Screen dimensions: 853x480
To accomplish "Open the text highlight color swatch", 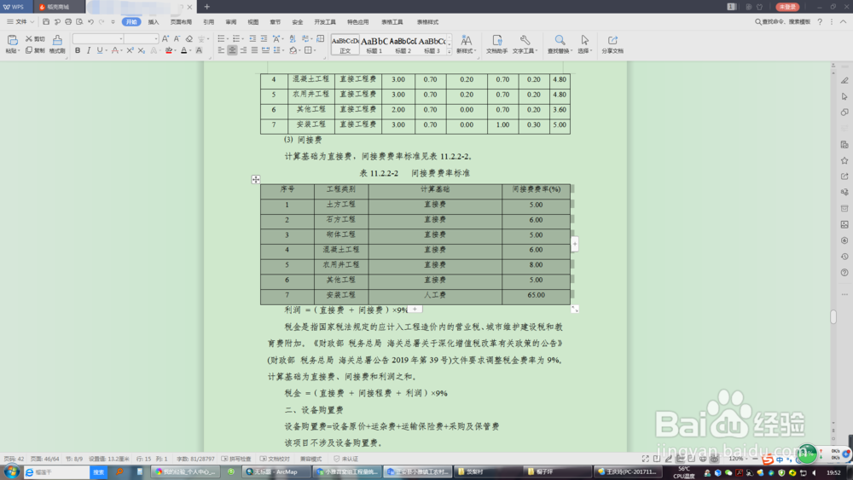I will point(169,50).
